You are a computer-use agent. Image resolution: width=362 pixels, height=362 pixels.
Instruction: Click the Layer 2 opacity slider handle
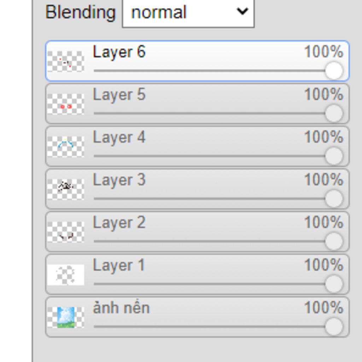coord(334,241)
